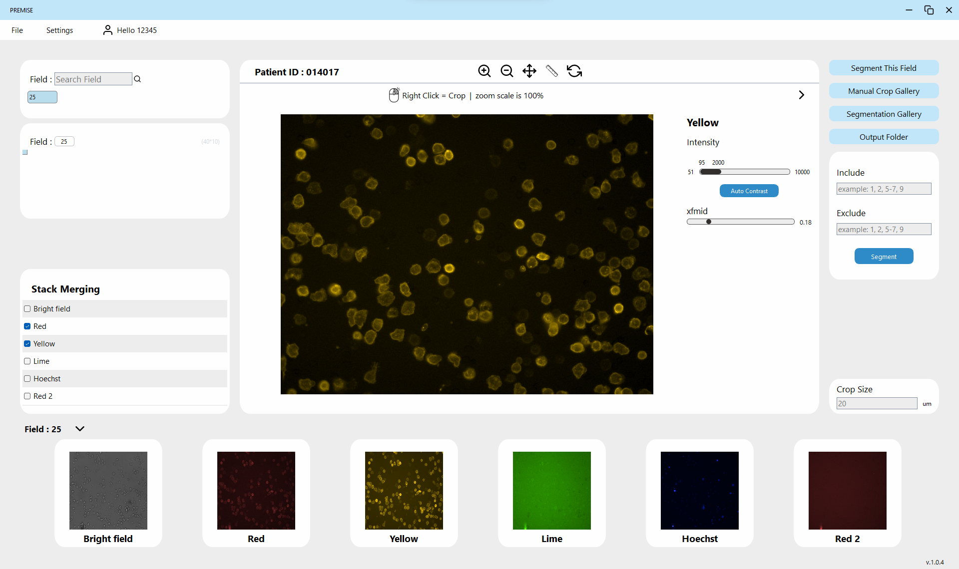This screenshot has width=959, height=569.
Task: Click the reset/refresh view icon
Action: tap(574, 71)
